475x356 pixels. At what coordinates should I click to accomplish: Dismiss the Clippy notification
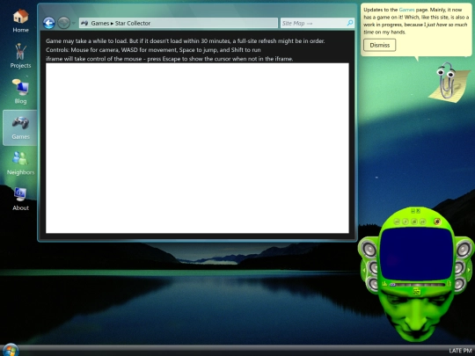(379, 45)
